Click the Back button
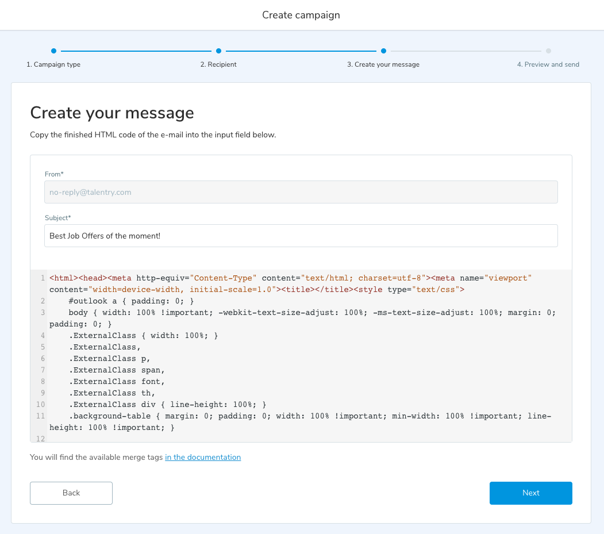Image resolution: width=604 pixels, height=534 pixels. [x=71, y=493]
